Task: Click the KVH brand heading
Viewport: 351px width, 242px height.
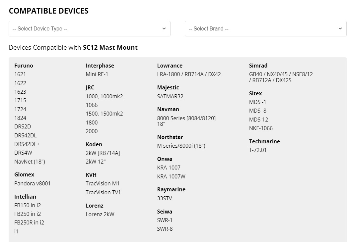Action: coord(91,175)
